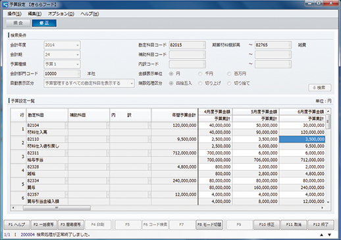This screenshot has height=240, width=341.
Task: Click the table's vertical scroll down arrow
Action: pyautogui.click(x=328, y=202)
